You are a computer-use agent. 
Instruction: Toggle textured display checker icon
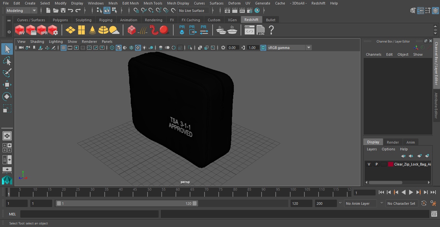138,48
